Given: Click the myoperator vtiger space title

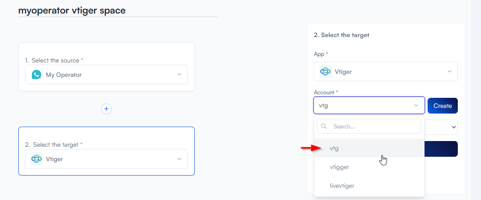Looking at the screenshot, I should 72,10.
